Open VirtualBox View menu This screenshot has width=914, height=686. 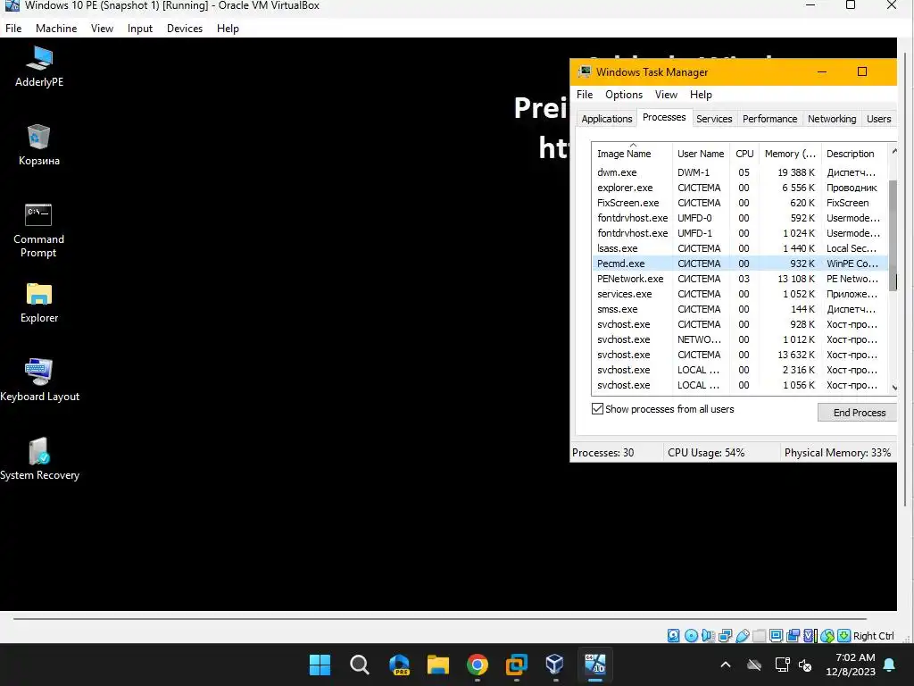point(102,28)
